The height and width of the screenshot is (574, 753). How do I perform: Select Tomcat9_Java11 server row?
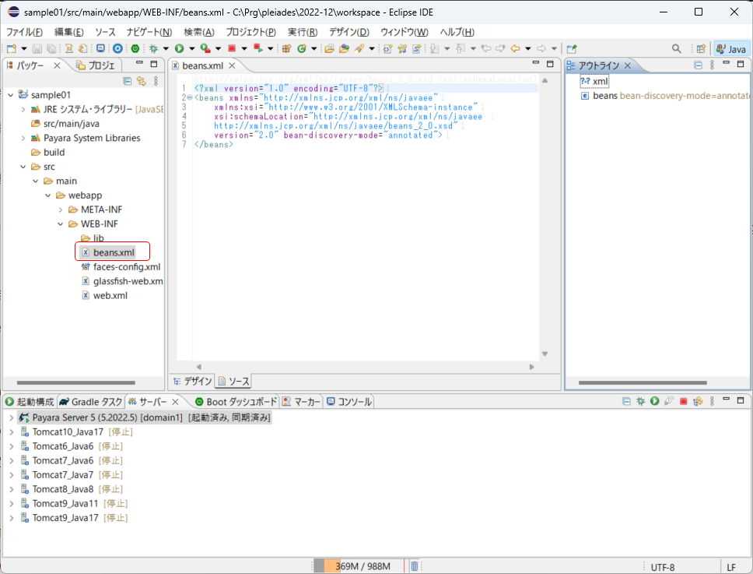click(74, 503)
